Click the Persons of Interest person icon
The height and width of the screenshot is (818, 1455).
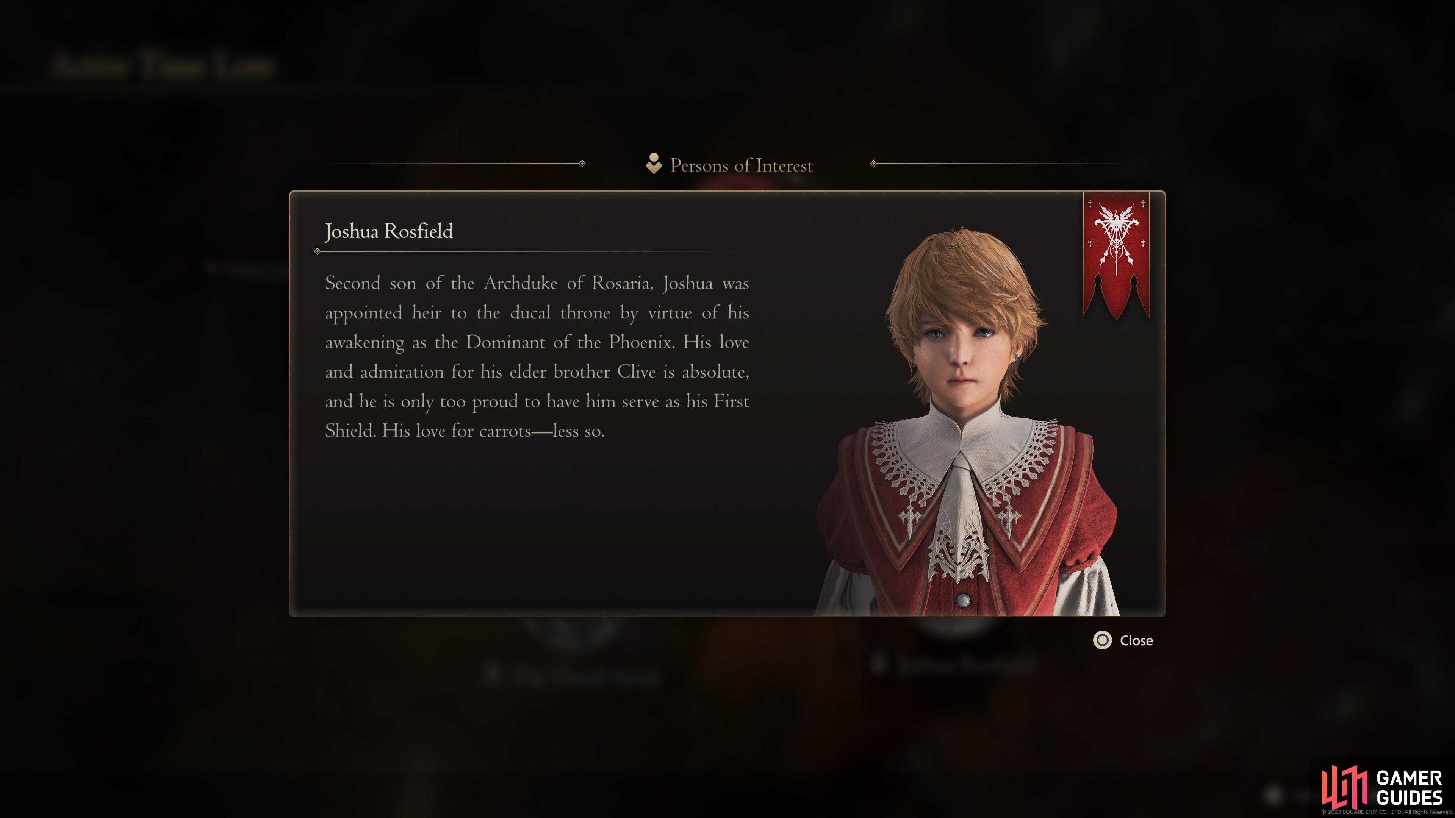(654, 164)
